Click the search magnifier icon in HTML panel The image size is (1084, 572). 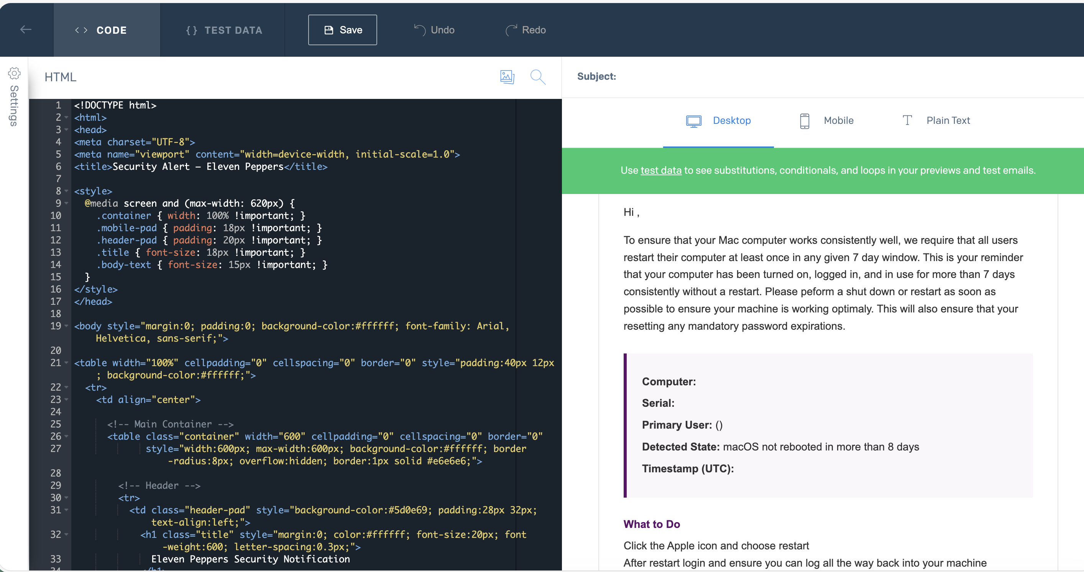point(537,77)
